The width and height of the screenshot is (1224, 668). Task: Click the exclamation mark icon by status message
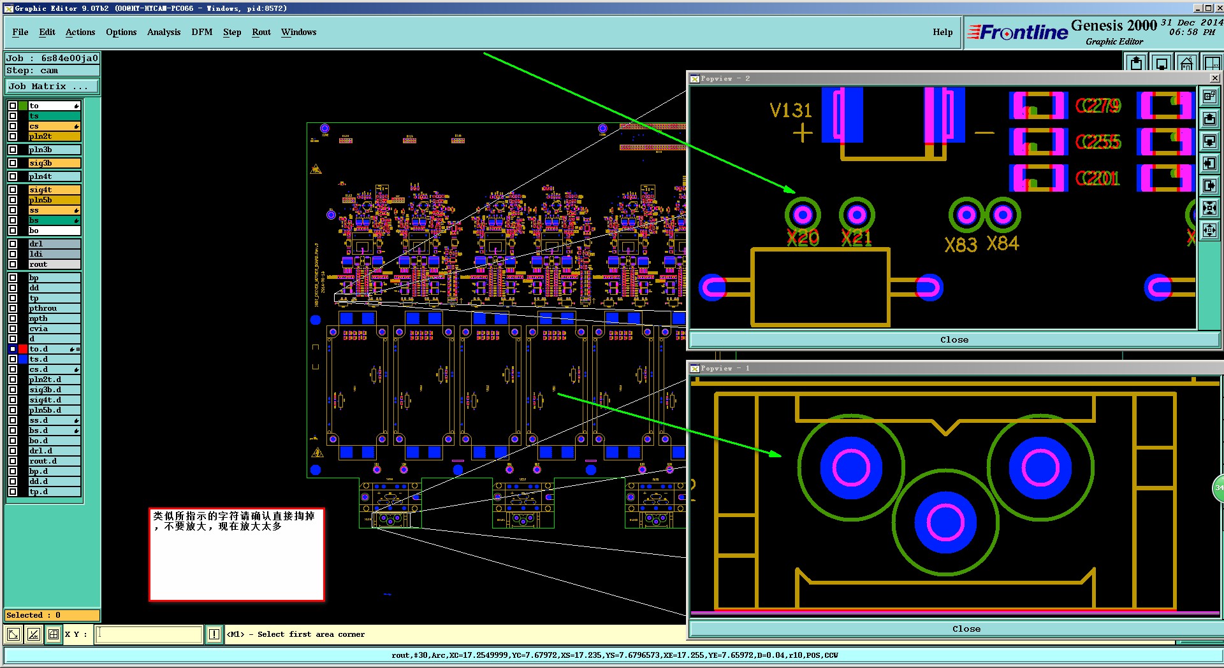pos(214,634)
